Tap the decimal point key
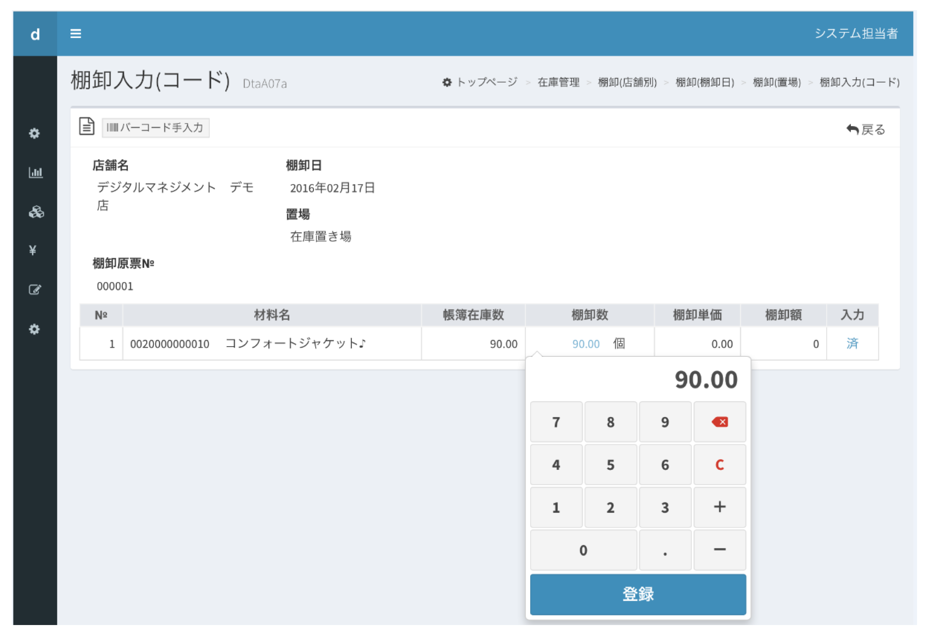The image size is (928, 636). [665, 550]
